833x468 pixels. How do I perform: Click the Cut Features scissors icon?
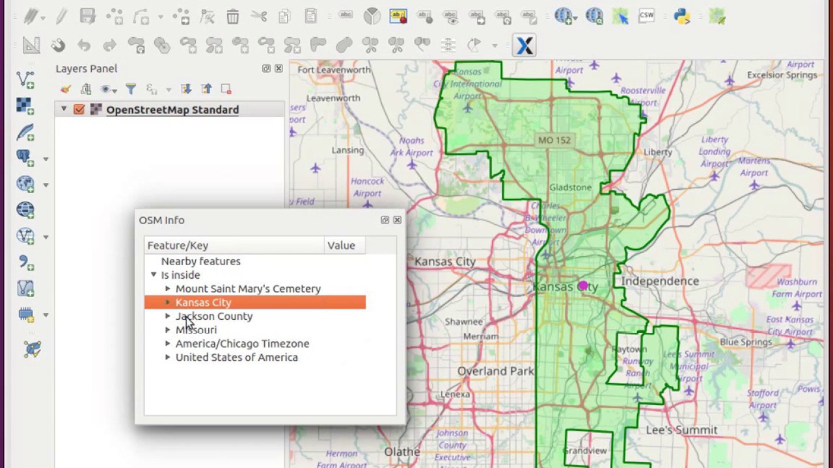[259, 16]
